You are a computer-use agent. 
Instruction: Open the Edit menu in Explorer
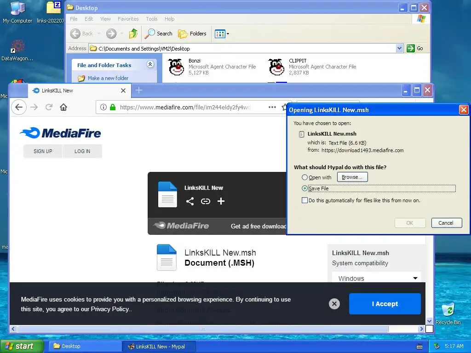click(89, 19)
